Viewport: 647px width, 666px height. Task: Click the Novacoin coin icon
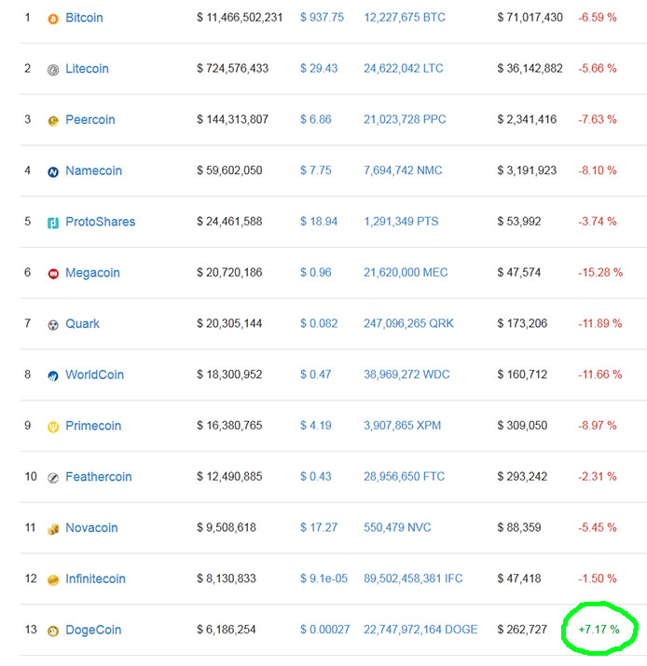click(53, 529)
